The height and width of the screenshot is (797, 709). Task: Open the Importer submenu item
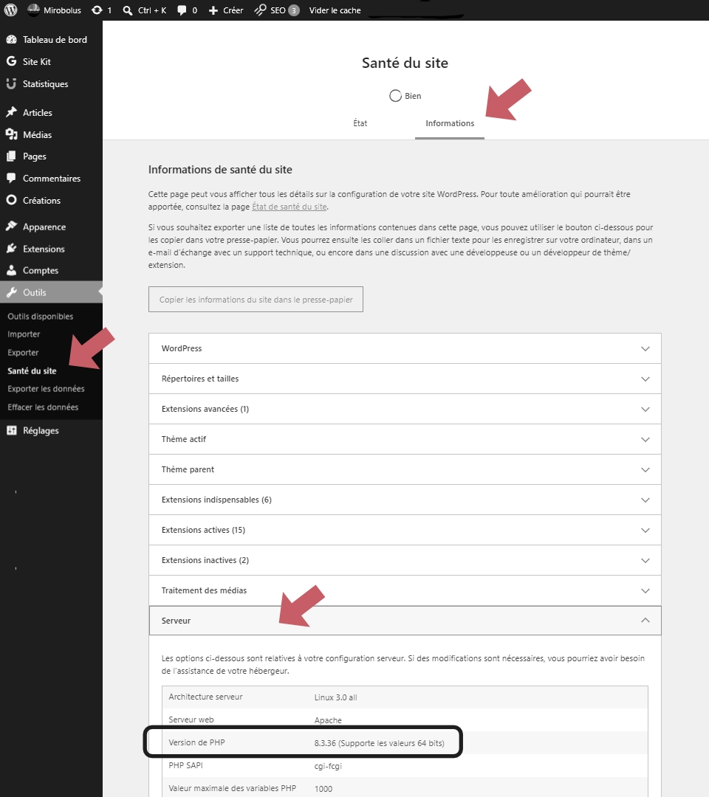point(24,334)
